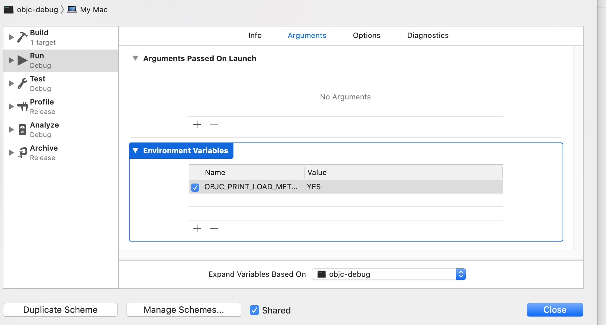The height and width of the screenshot is (325, 606).
Task: Uncheck the OBJC_PRINT_LOAD_METHODS variable checkbox
Action: (x=195, y=187)
